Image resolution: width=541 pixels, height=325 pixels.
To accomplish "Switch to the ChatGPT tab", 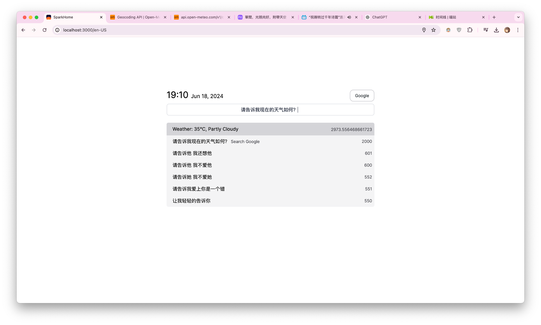I will tap(380, 17).
